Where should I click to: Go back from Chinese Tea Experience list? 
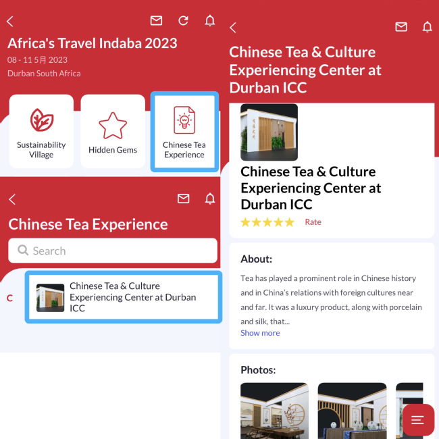[x=12, y=199]
